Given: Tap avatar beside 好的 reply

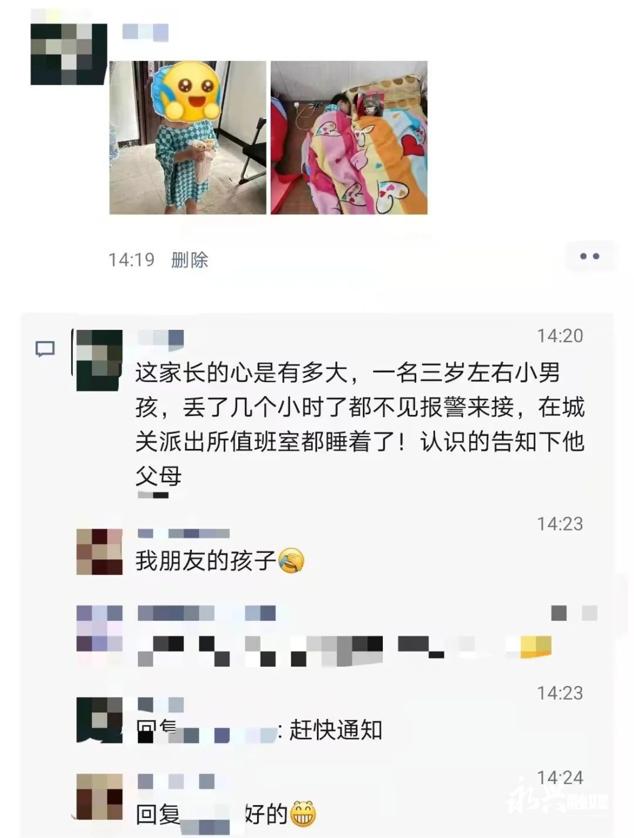Looking at the screenshot, I should tap(100, 797).
